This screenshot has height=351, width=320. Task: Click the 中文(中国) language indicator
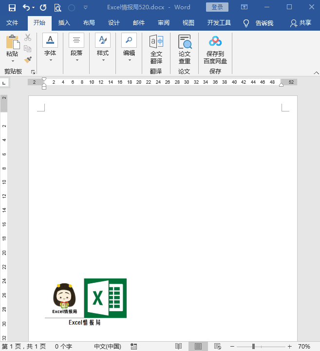(108, 347)
